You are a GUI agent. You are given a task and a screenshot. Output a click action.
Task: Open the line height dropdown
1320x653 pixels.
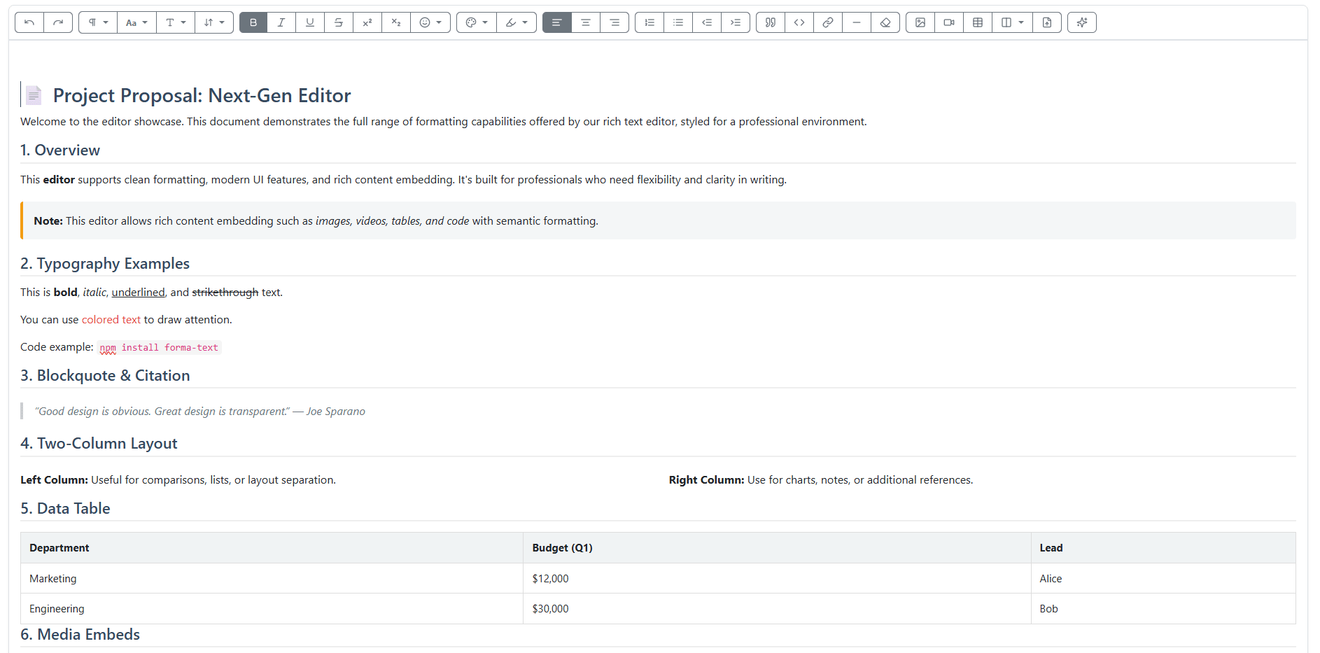(214, 22)
